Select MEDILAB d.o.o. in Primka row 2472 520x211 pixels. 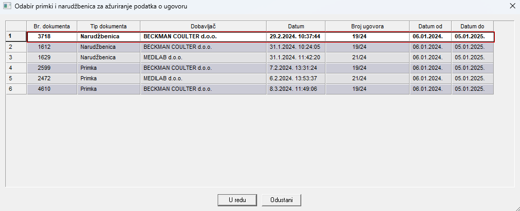pos(203,78)
